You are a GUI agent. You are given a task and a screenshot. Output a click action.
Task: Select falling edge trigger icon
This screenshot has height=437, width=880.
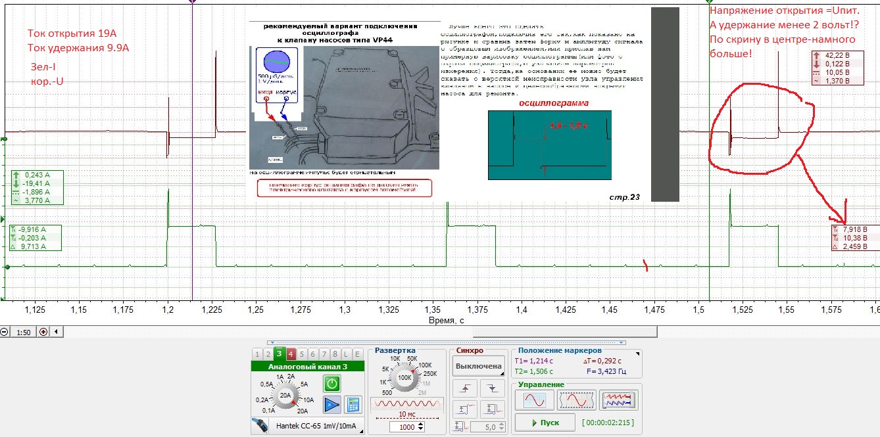click(493, 388)
